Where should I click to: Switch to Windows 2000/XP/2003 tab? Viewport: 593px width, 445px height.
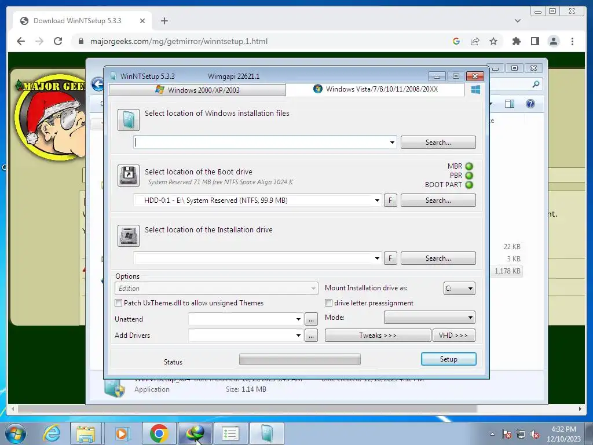[x=197, y=90]
